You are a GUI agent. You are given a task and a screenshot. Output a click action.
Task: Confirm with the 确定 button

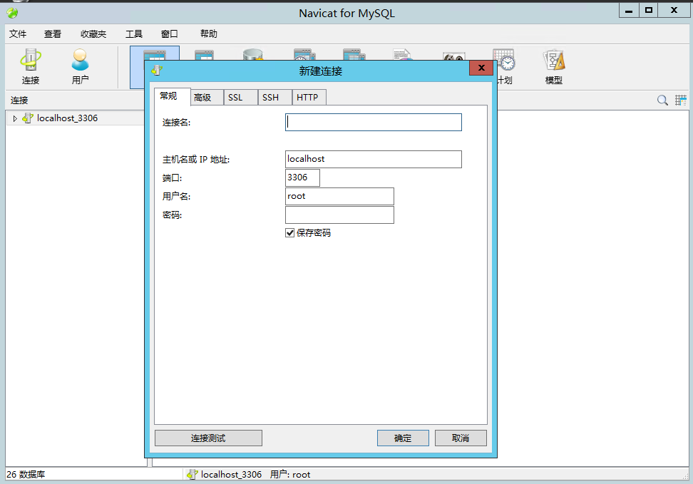[x=403, y=438]
